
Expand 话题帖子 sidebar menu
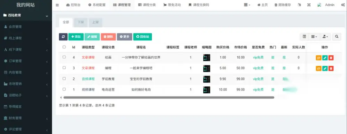pyautogui.click(x=26, y=95)
